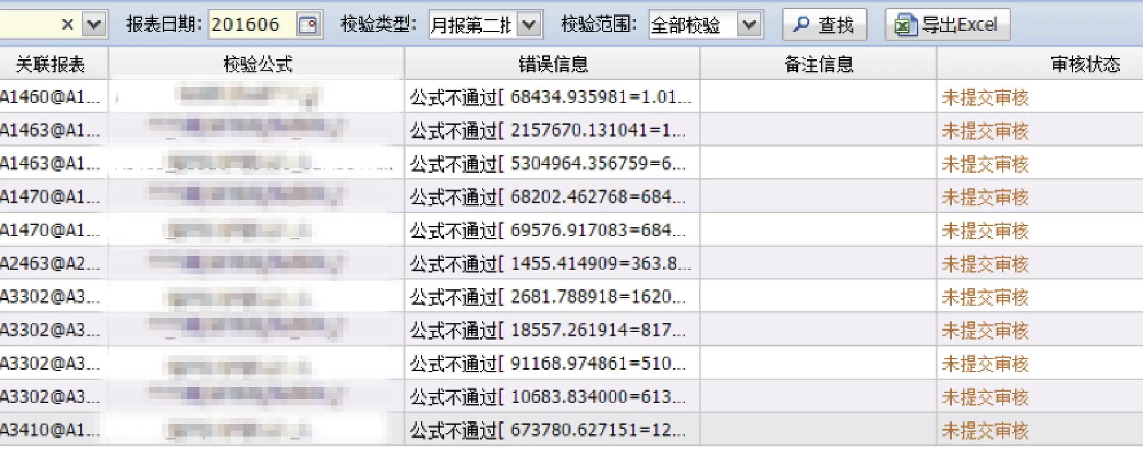The image size is (1143, 452).
Task: Click the error cell 91168.974861=510
Action: [x=548, y=364]
